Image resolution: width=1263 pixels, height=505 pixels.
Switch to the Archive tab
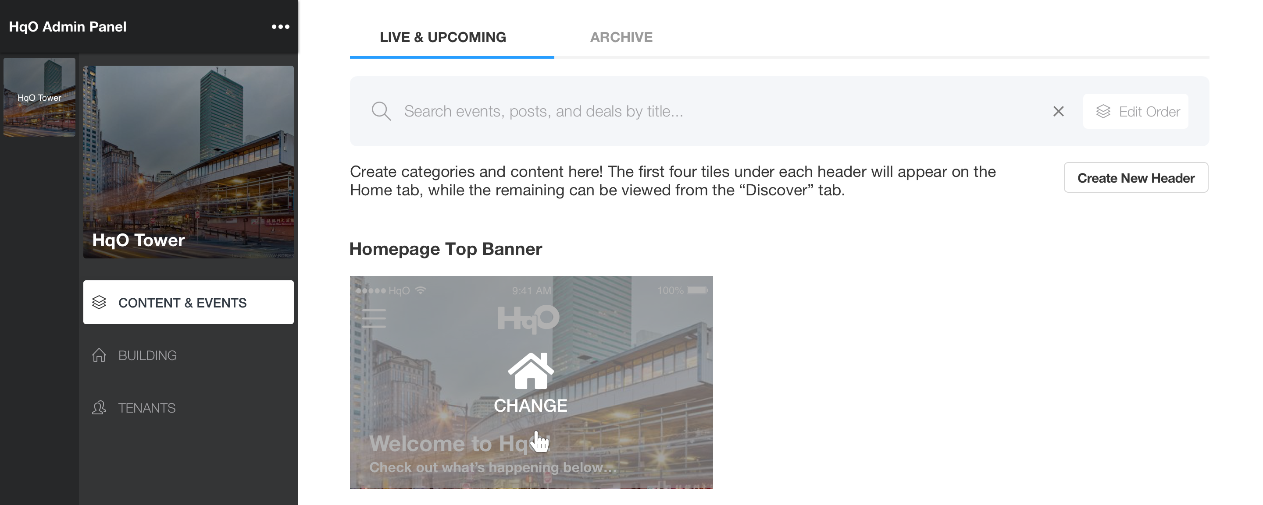[621, 37]
